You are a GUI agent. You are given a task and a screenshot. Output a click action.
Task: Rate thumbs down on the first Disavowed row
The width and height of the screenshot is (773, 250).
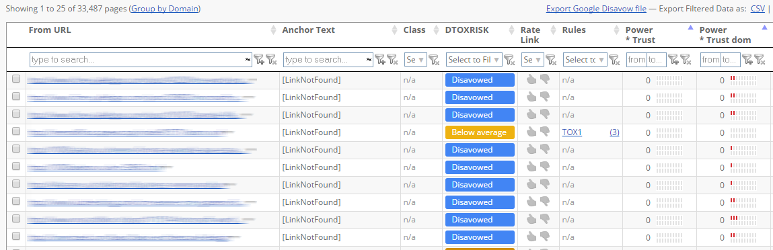(x=545, y=79)
